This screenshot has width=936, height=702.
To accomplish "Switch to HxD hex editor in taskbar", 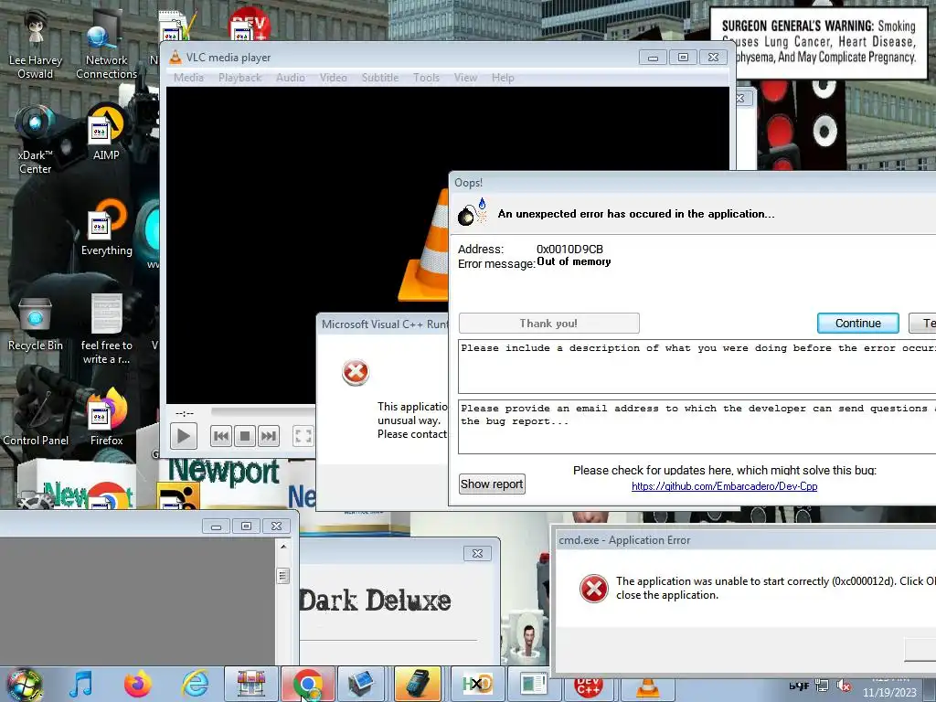I will 477,684.
